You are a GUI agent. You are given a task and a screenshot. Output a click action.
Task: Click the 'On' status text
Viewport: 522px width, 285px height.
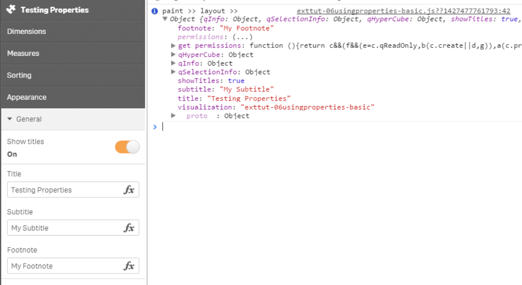point(12,154)
